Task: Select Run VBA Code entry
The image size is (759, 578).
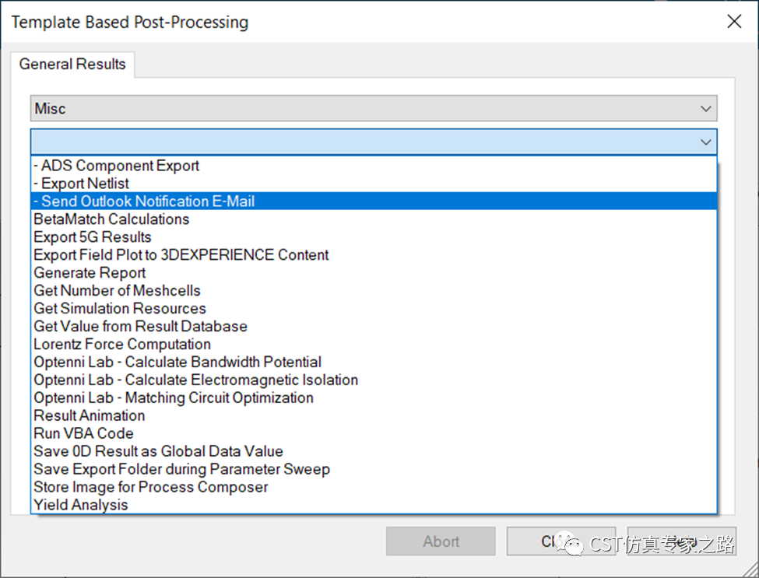Action: (373, 434)
